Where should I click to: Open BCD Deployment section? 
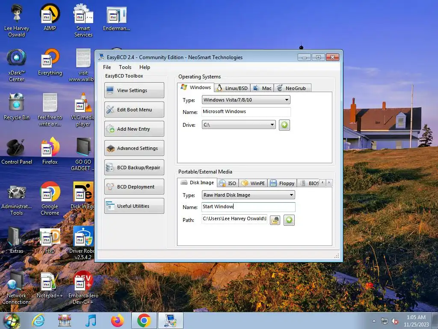134,187
